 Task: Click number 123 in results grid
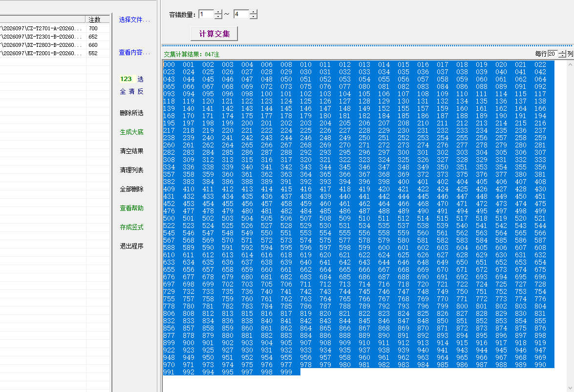[267, 101]
